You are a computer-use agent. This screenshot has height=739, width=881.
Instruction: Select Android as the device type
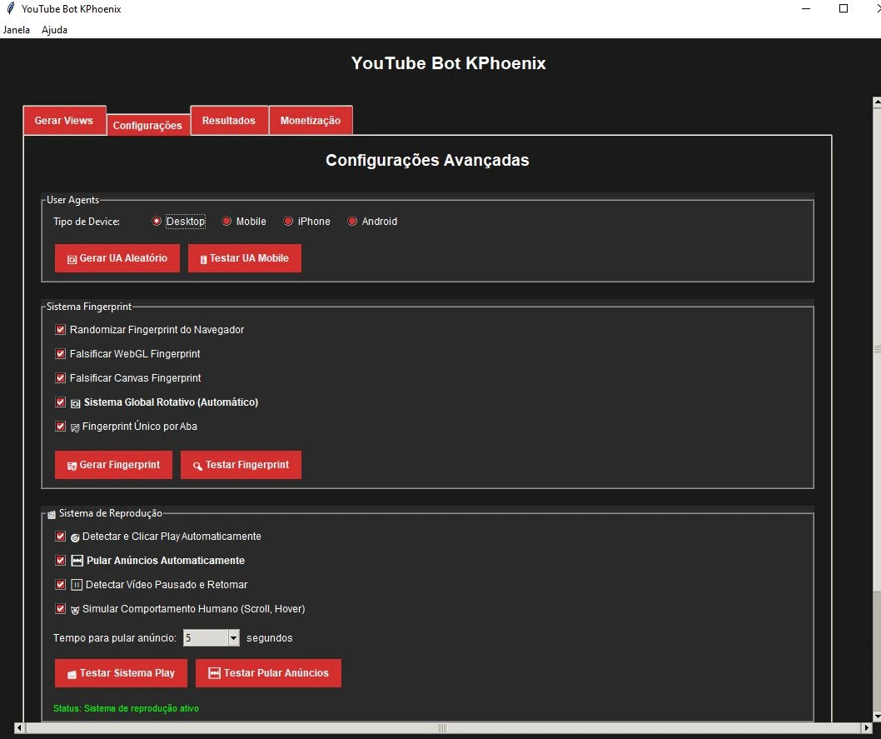[x=352, y=222]
